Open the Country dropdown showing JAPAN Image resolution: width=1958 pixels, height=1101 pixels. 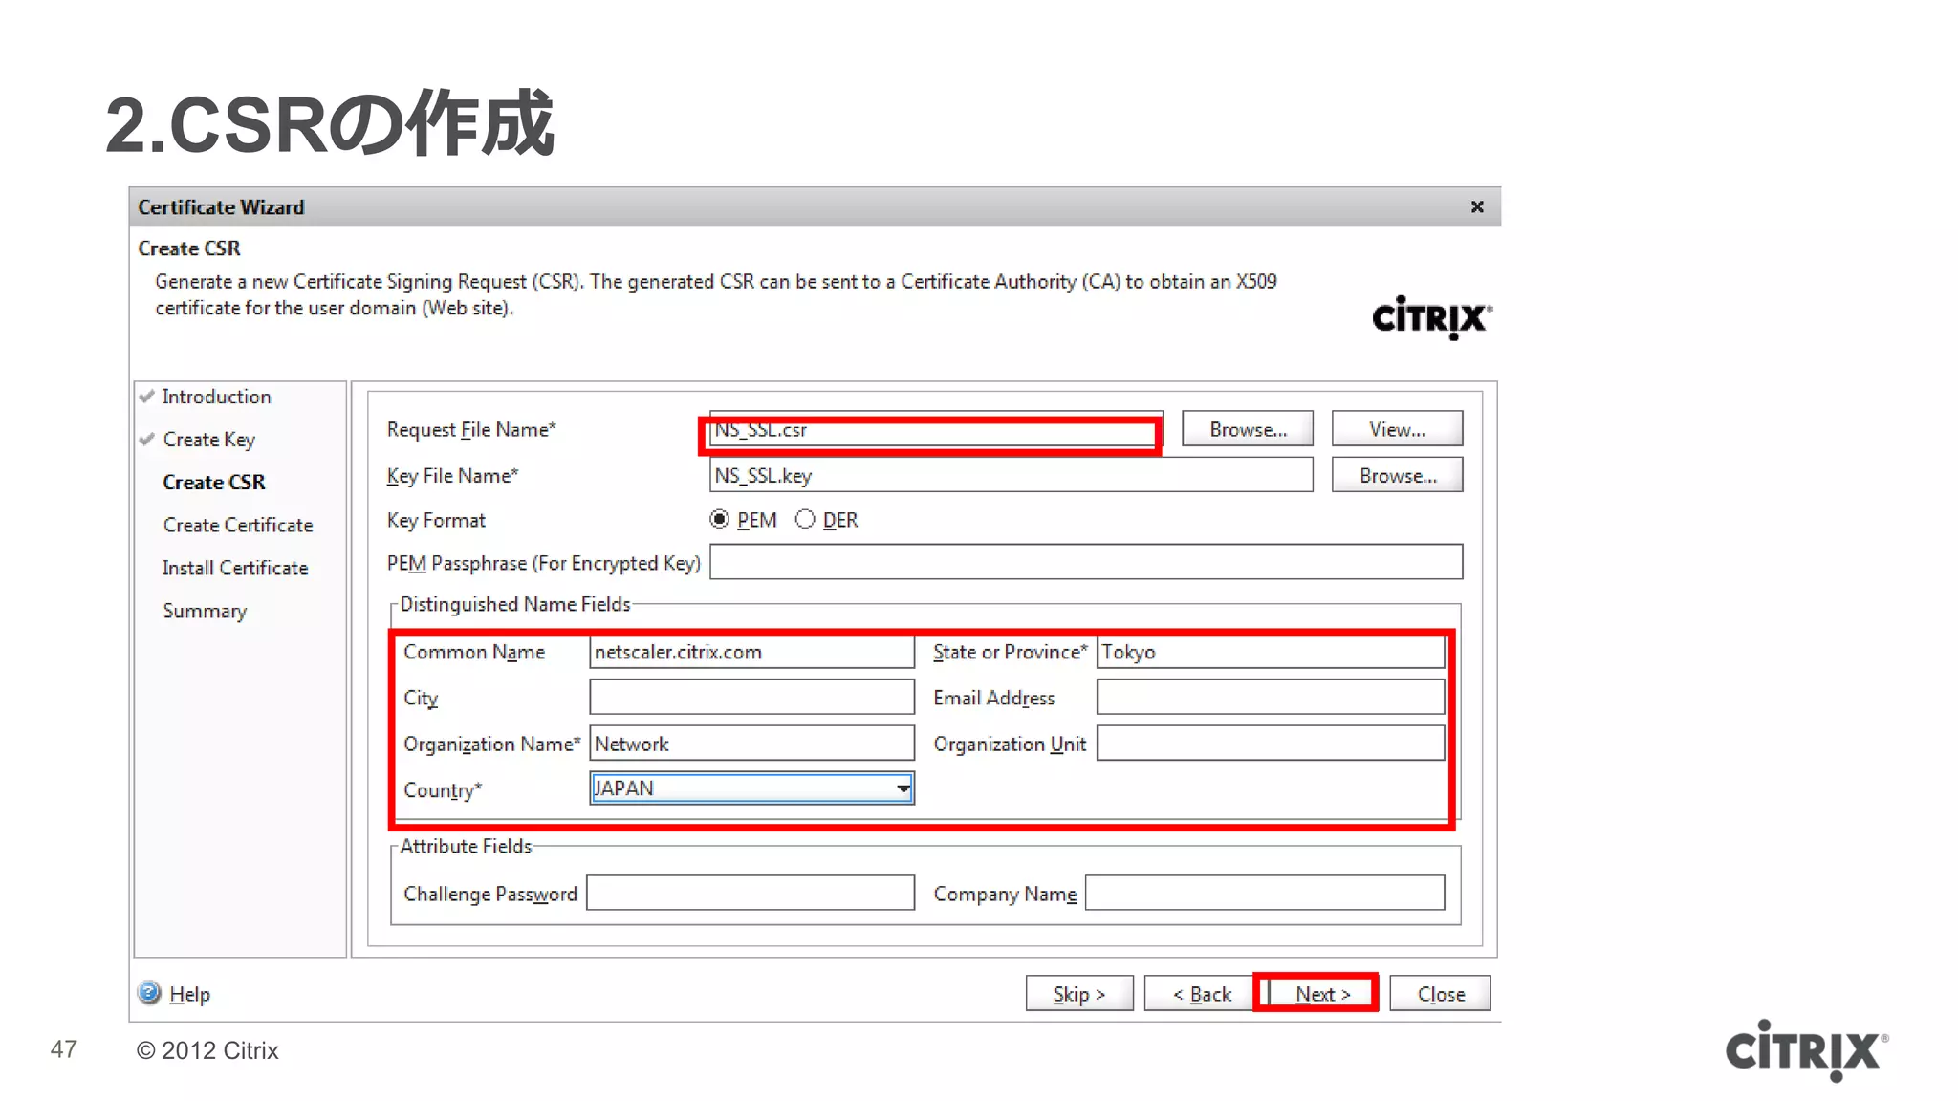pyautogui.click(x=751, y=788)
